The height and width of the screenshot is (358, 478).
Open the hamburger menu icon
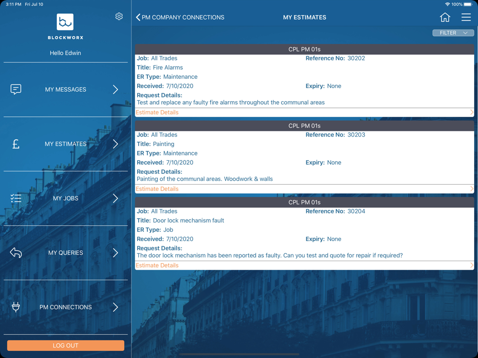(466, 17)
